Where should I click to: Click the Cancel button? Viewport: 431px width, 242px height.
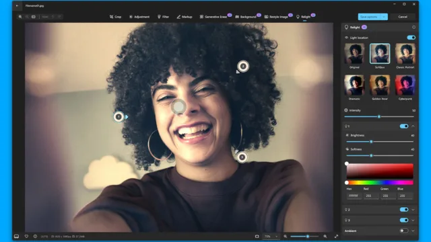point(403,17)
